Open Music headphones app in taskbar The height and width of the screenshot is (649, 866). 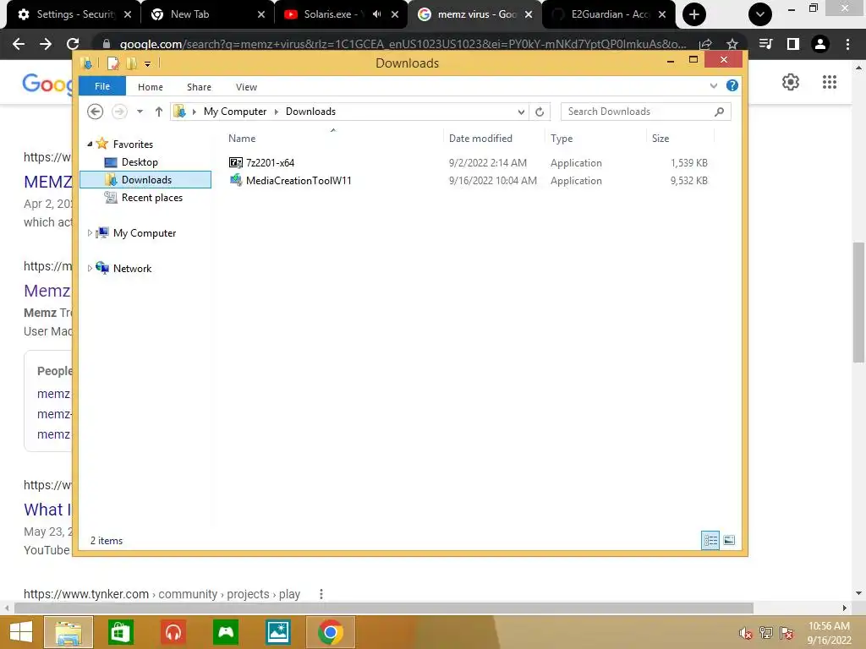click(x=173, y=632)
